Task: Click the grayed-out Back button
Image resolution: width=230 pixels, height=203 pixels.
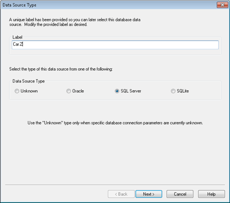Action: tap(121, 194)
